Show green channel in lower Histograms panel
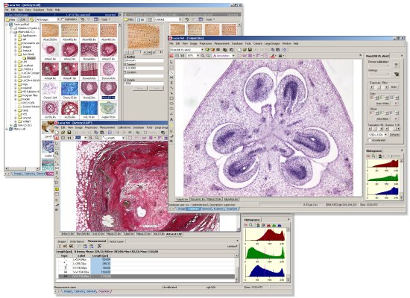The width and height of the screenshot is (410, 298). pyautogui.click(x=274, y=225)
